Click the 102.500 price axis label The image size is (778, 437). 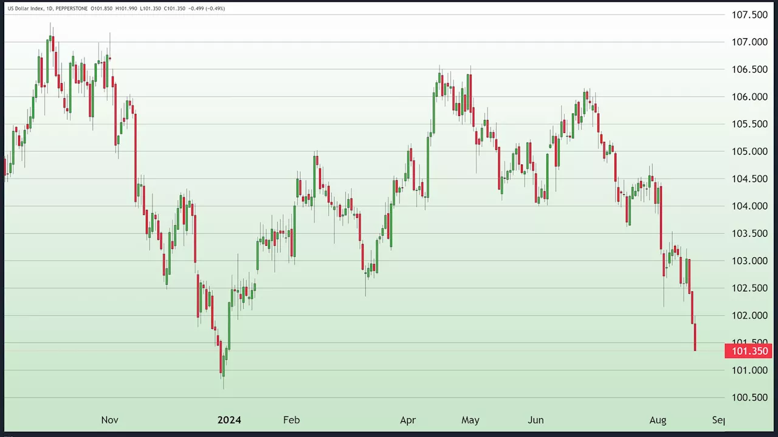pos(749,288)
